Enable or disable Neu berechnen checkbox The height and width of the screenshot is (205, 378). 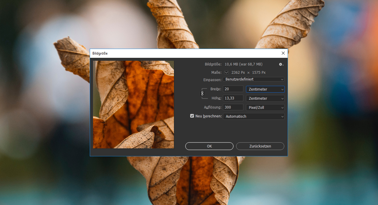[192, 116]
